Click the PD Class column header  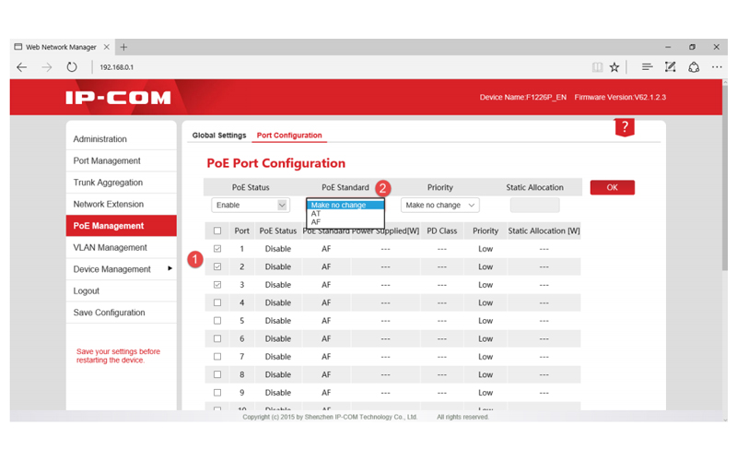tap(442, 231)
